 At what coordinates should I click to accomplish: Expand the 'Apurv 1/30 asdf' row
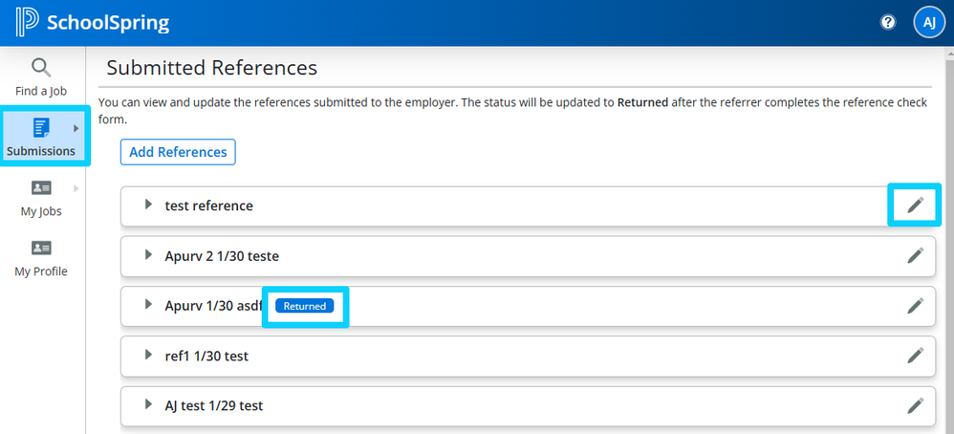(x=148, y=305)
